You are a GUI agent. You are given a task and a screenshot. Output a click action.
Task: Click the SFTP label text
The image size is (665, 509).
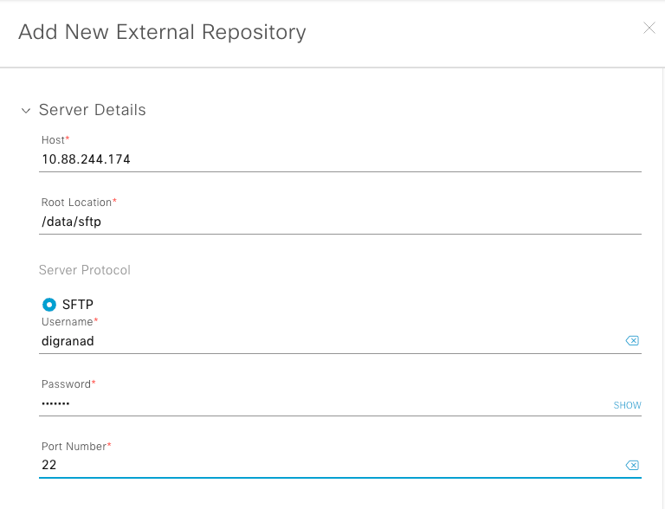(78, 304)
